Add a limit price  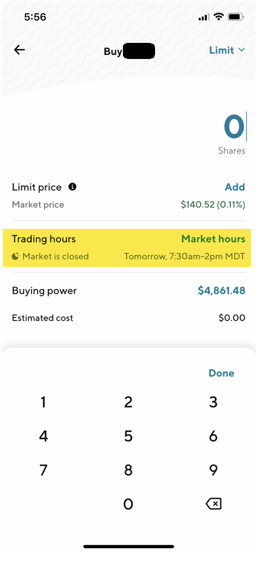(235, 187)
